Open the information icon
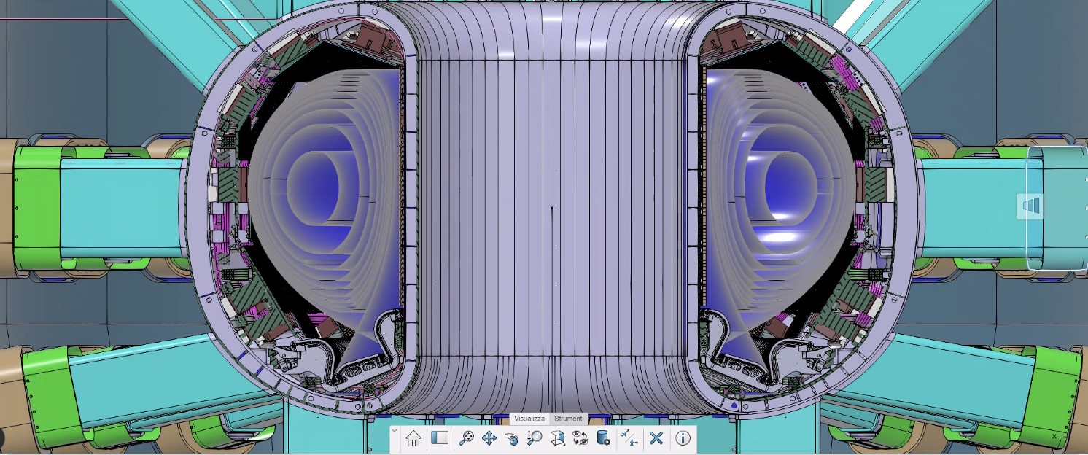Screen dimensions: 1088x455 [x=683, y=438]
